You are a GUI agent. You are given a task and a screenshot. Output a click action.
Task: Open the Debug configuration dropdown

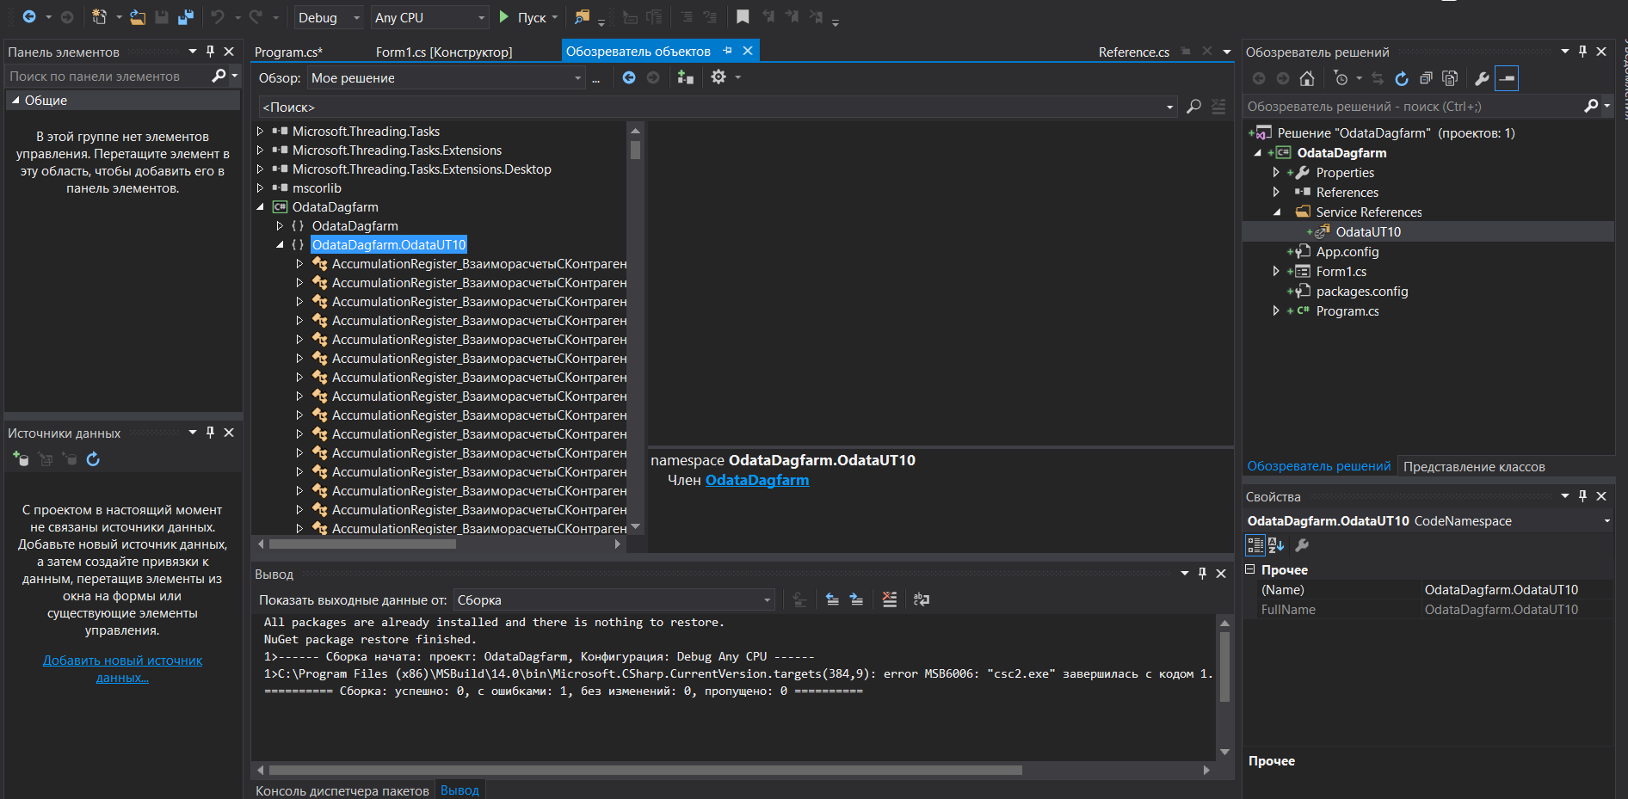click(x=330, y=17)
